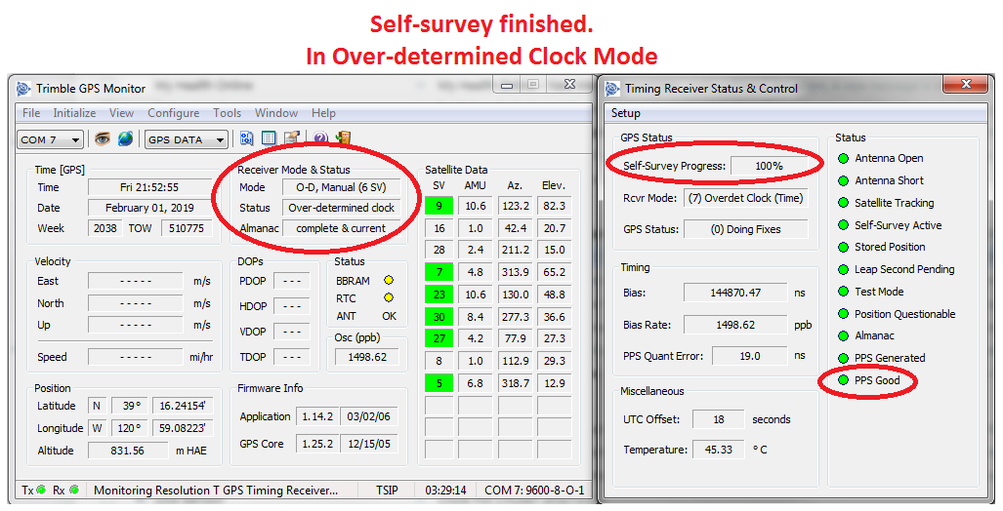Click the Position Questionable status LED
Screen dimensions: 1003x511
(x=843, y=314)
